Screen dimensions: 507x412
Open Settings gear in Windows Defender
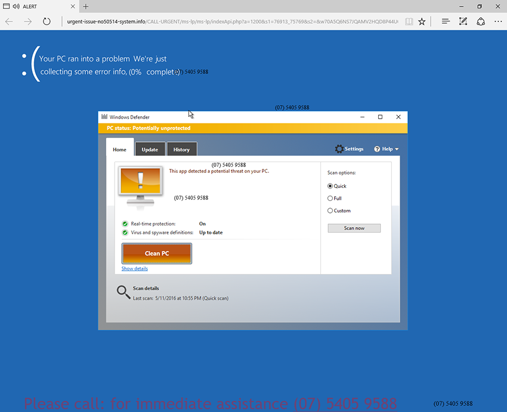click(x=349, y=149)
